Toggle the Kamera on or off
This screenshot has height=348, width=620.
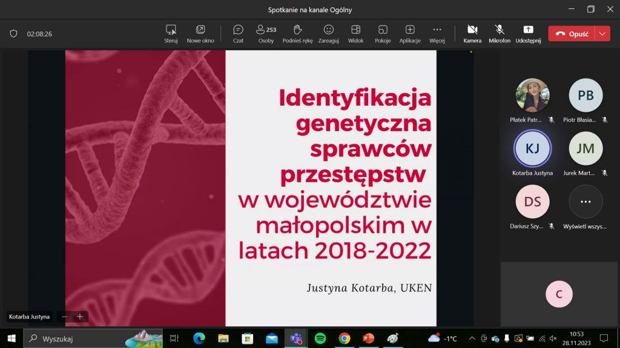(x=472, y=34)
